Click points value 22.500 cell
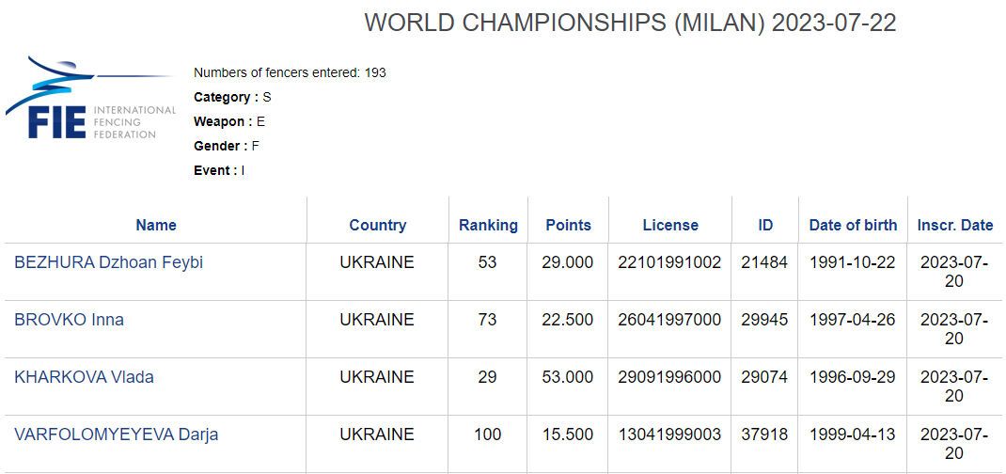1006x474 pixels. click(x=568, y=320)
